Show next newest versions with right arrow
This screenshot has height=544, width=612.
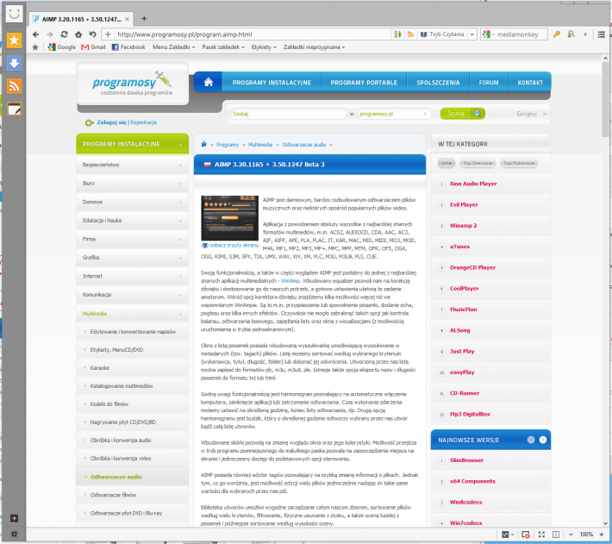[543, 440]
